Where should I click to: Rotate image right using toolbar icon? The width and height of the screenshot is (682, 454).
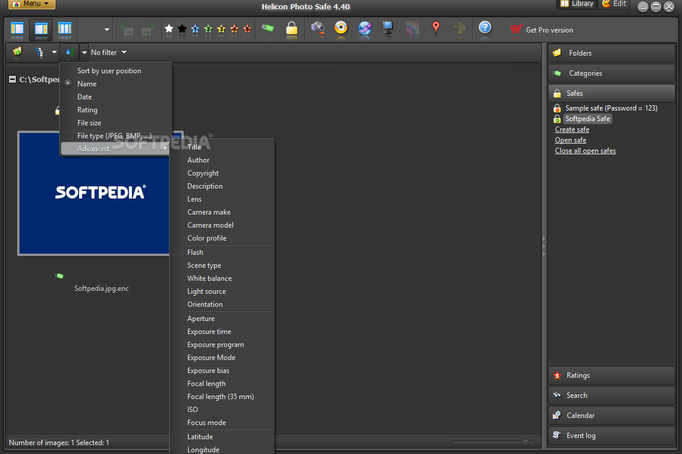point(147,29)
